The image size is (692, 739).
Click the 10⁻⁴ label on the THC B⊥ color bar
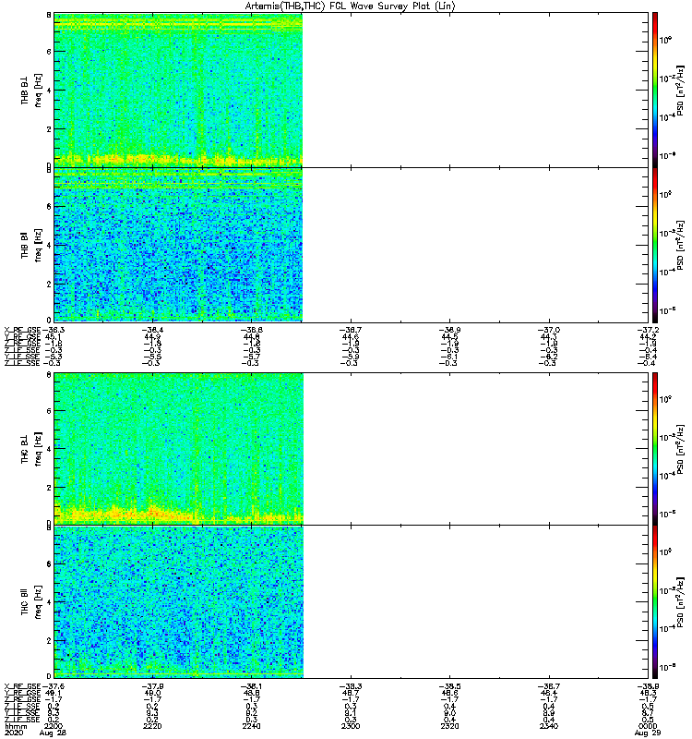[x=667, y=476]
